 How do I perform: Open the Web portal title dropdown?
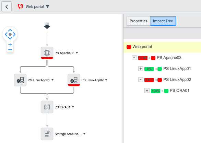pos(48,7)
